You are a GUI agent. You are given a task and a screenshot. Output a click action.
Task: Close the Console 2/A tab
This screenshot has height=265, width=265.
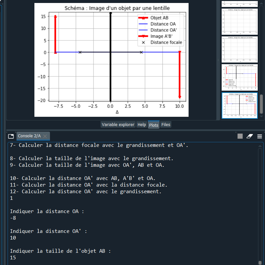(45, 136)
